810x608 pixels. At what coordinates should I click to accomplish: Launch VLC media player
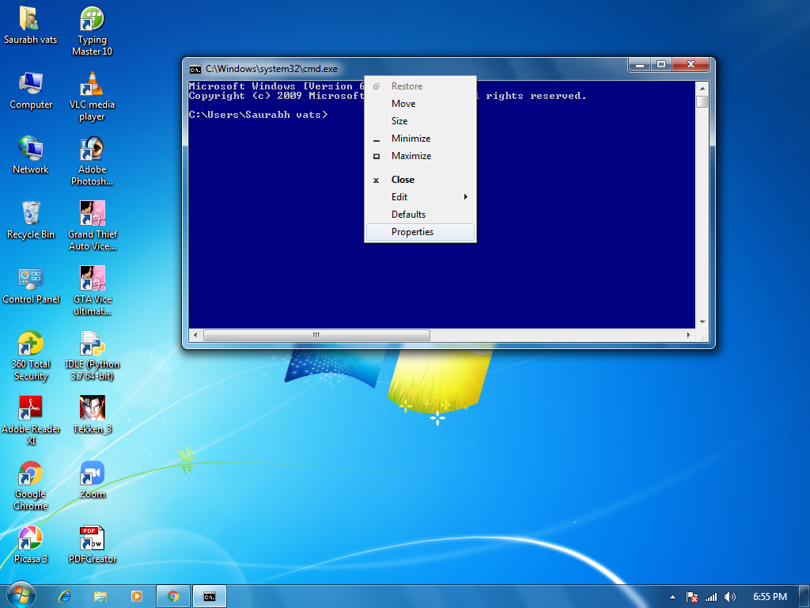pos(91,86)
